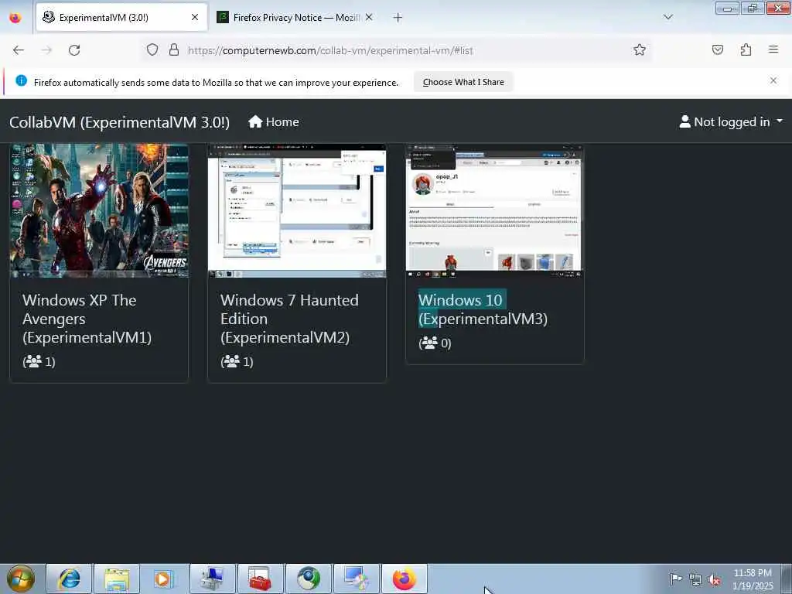Viewport: 792px width, 594px height.
Task: Launch Internet Explorer from the taskbar
Action: tap(69, 579)
